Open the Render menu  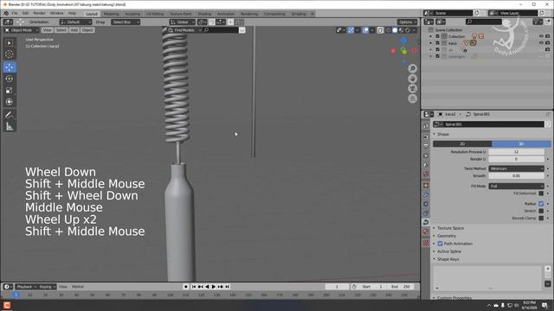pos(39,14)
